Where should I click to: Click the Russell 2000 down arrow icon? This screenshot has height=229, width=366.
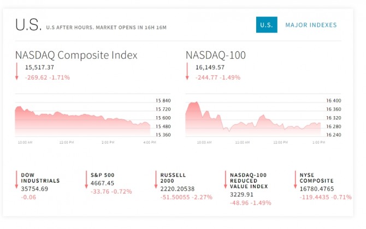point(156,179)
